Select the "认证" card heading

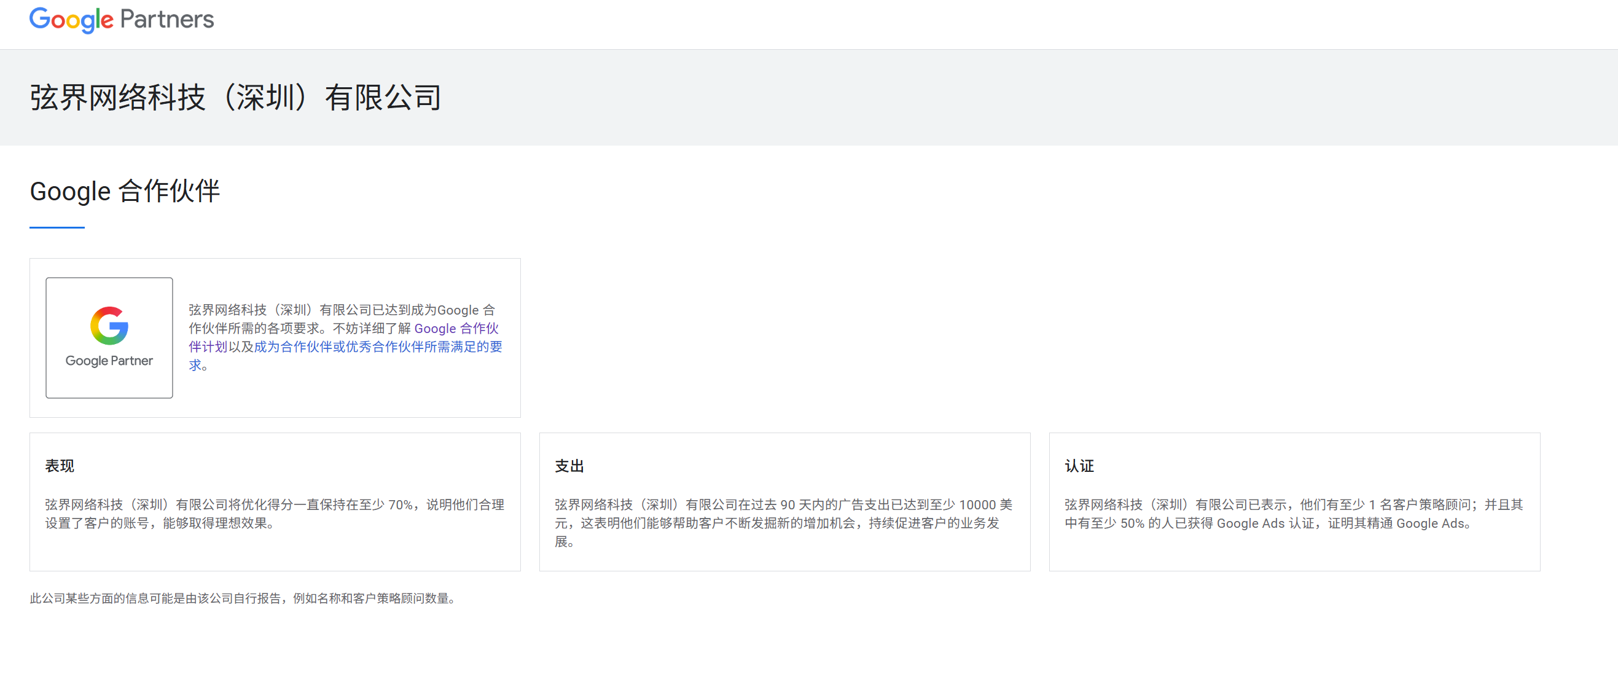[x=1080, y=466]
